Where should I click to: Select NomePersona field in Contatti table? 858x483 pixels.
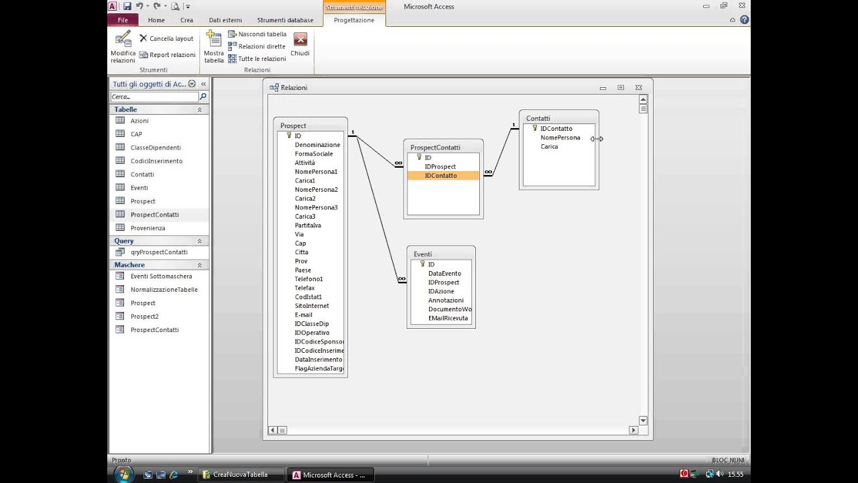point(560,138)
